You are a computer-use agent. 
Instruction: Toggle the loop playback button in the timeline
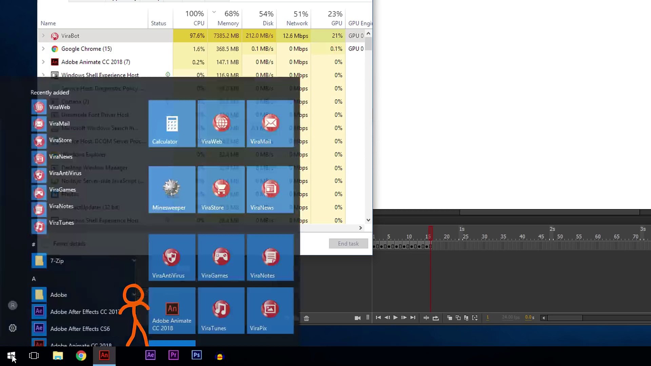pyautogui.click(x=436, y=318)
